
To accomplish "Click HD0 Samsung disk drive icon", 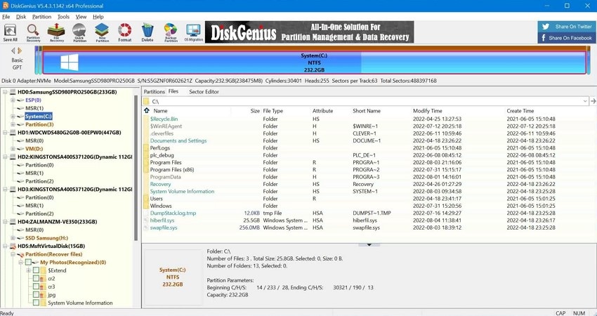I will pos(13,92).
